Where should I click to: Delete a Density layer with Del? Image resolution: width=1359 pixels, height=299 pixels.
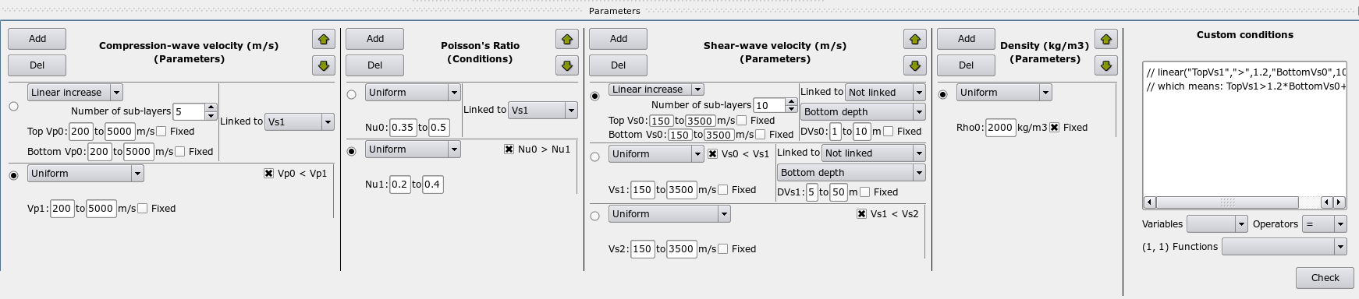click(966, 65)
